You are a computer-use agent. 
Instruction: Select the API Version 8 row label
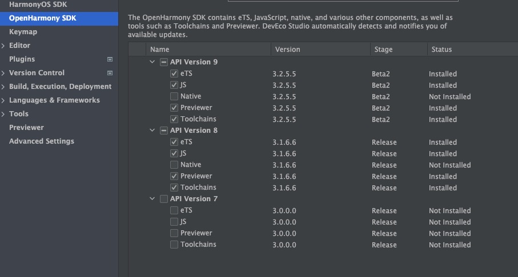[x=194, y=131]
